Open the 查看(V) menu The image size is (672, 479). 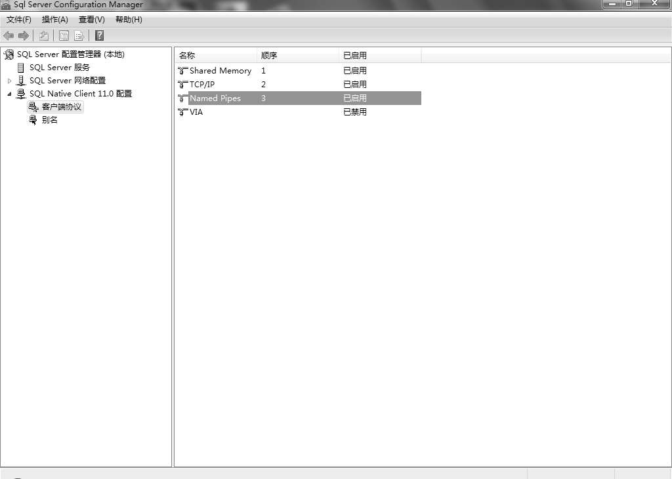tap(92, 20)
